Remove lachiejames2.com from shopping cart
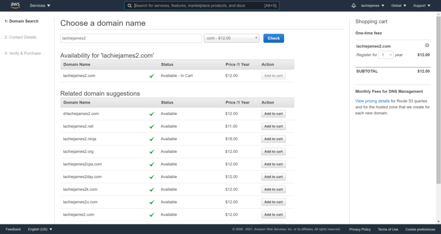Viewport: 441px width, 234px height. tap(427, 46)
